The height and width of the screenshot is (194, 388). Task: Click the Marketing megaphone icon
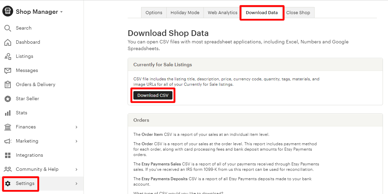tap(8, 141)
